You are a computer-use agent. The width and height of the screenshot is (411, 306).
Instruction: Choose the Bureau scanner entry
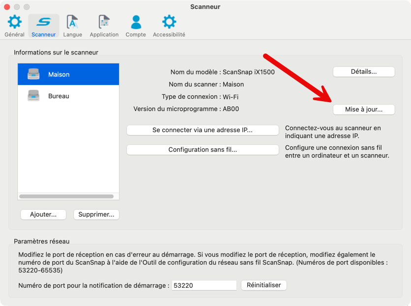point(68,96)
